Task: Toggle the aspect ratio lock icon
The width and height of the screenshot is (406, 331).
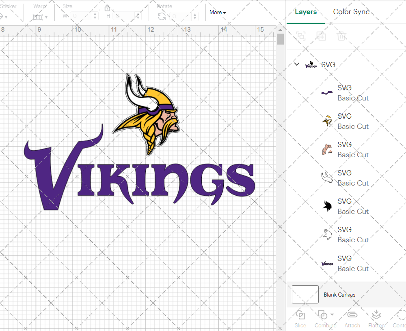Action: coord(107,8)
